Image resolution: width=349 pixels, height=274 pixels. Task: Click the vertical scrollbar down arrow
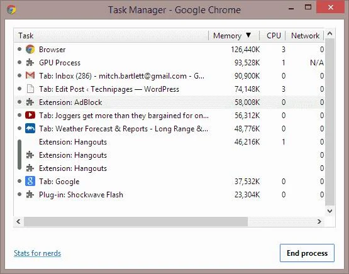pyautogui.click(x=330, y=211)
